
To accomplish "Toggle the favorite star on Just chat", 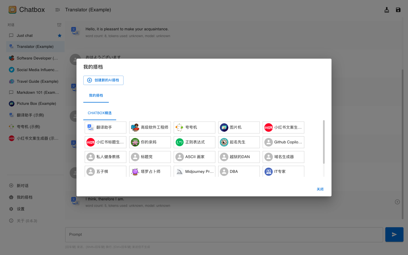I will [x=59, y=35].
